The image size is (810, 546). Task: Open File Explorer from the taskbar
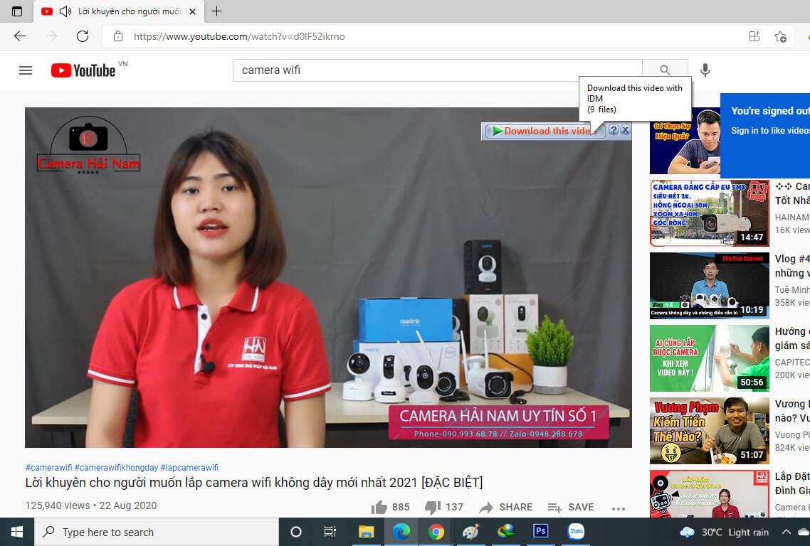pyautogui.click(x=366, y=532)
